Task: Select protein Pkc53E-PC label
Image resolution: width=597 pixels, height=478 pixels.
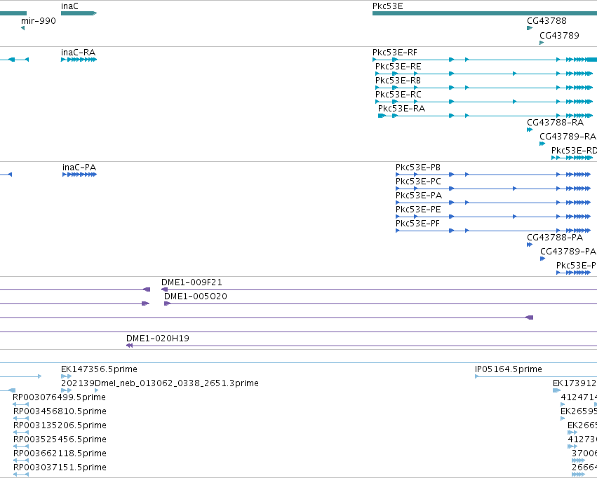Action: (418, 182)
